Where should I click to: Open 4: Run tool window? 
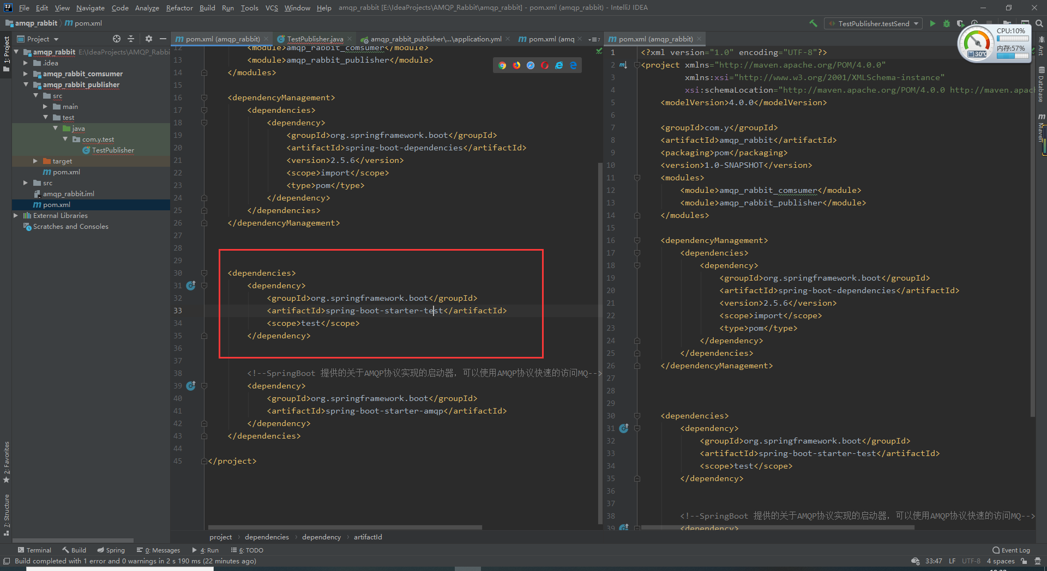tap(205, 550)
